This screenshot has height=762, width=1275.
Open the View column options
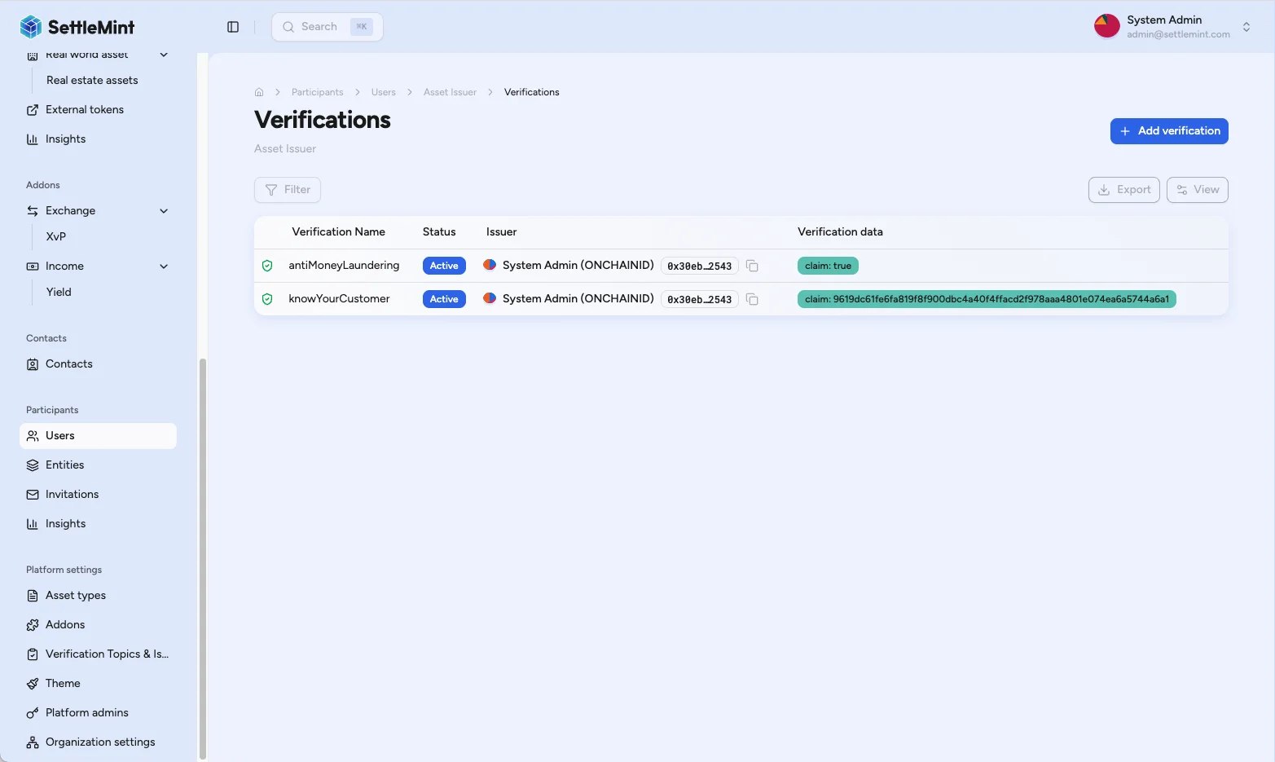[x=1197, y=190]
